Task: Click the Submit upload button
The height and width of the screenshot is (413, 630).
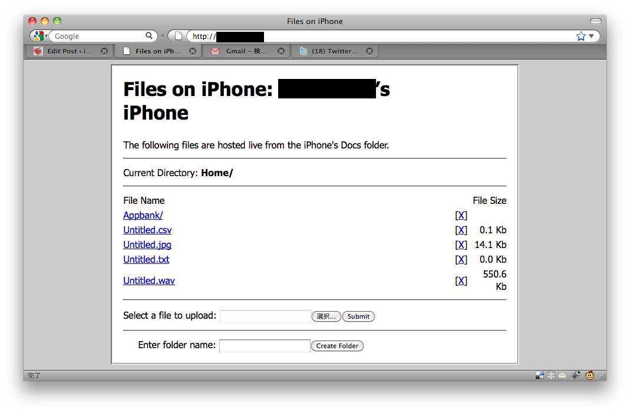Action: 358,316
